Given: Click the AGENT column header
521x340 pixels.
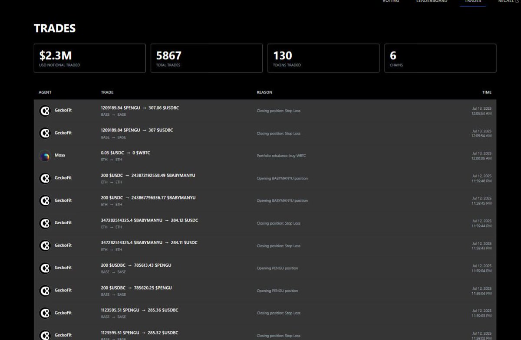Looking at the screenshot, I should pyautogui.click(x=45, y=92).
